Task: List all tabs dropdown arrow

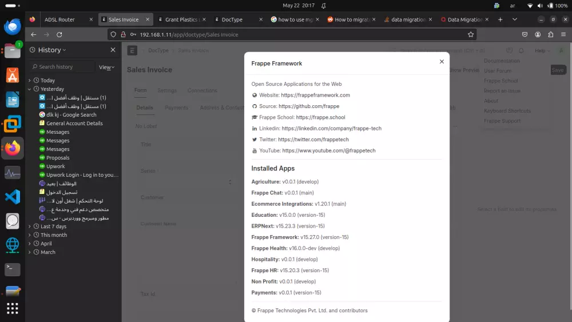Action: [514, 19]
